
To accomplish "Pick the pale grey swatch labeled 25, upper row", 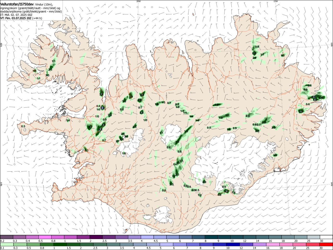I will [x=313, y=237].
